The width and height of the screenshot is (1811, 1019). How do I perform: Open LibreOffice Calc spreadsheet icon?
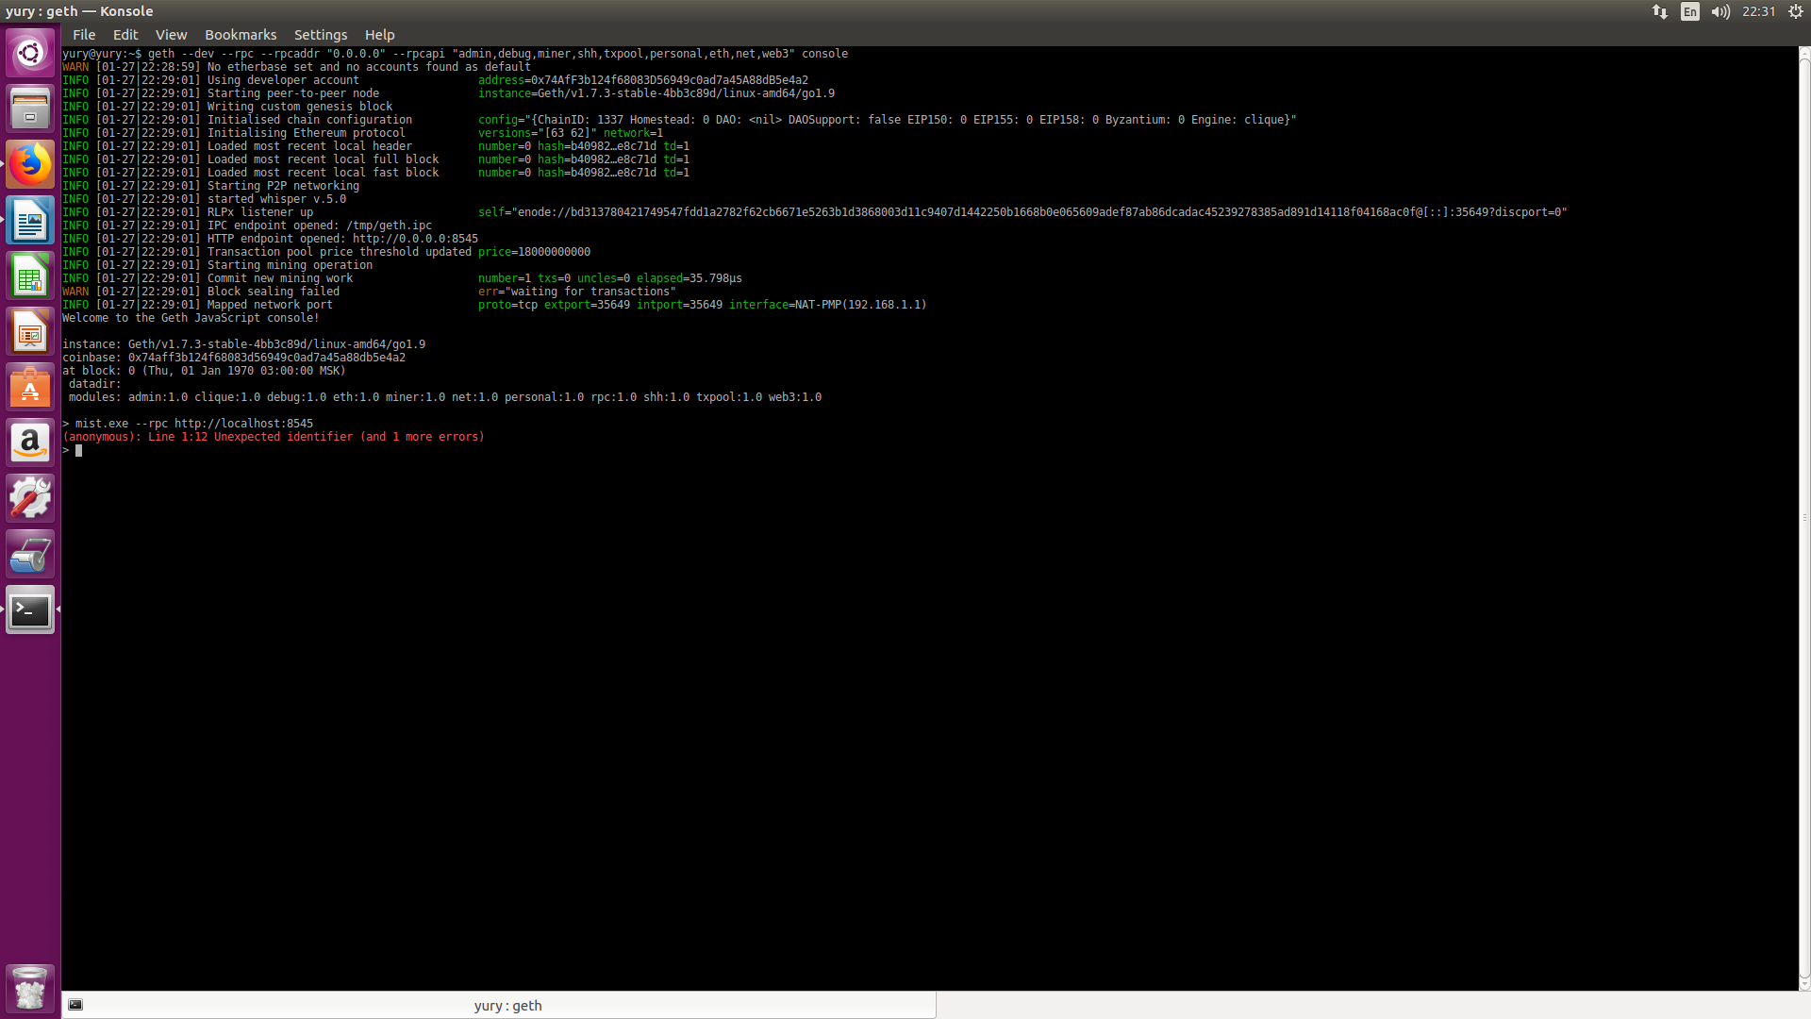pyautogui.click(x=30, y=276)
